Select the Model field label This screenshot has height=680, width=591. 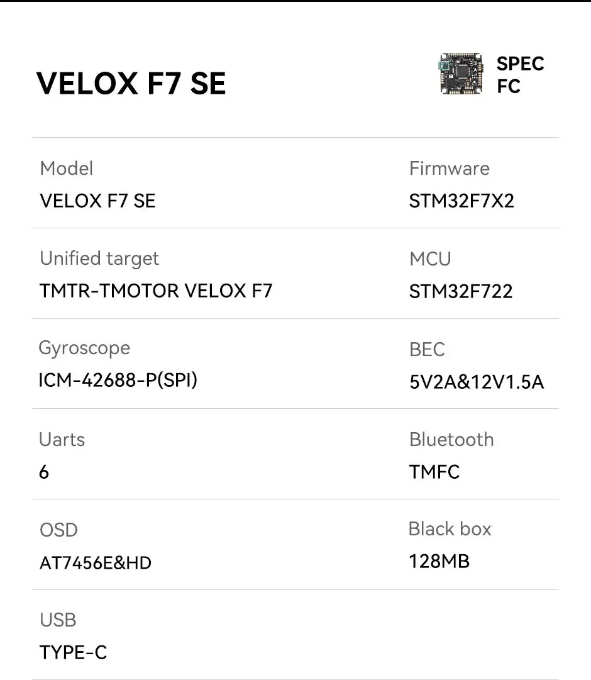(66, 169)
